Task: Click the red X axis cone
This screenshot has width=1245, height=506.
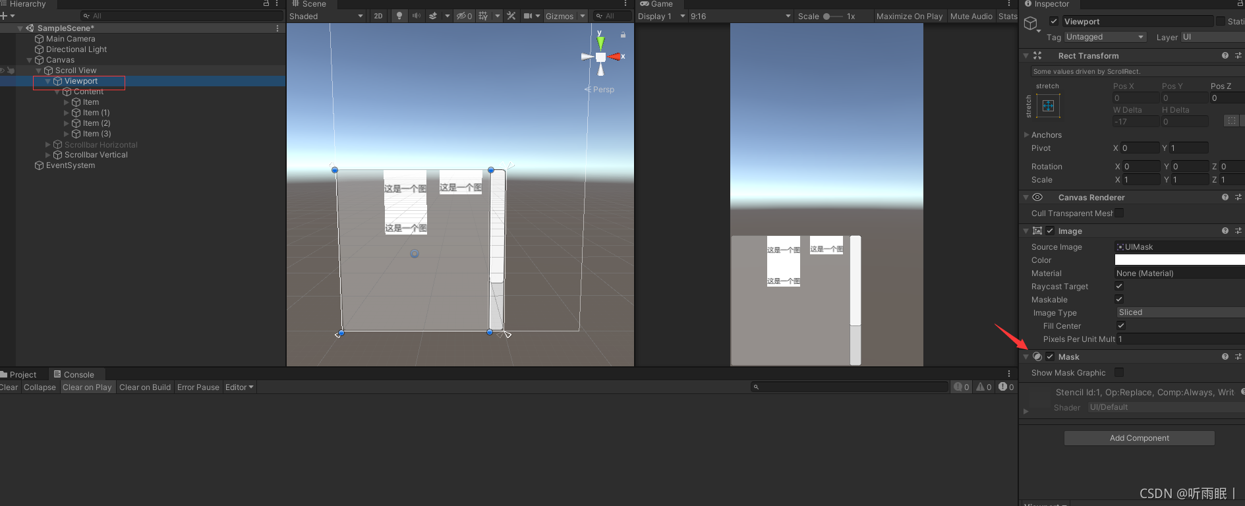Action: 615,57
